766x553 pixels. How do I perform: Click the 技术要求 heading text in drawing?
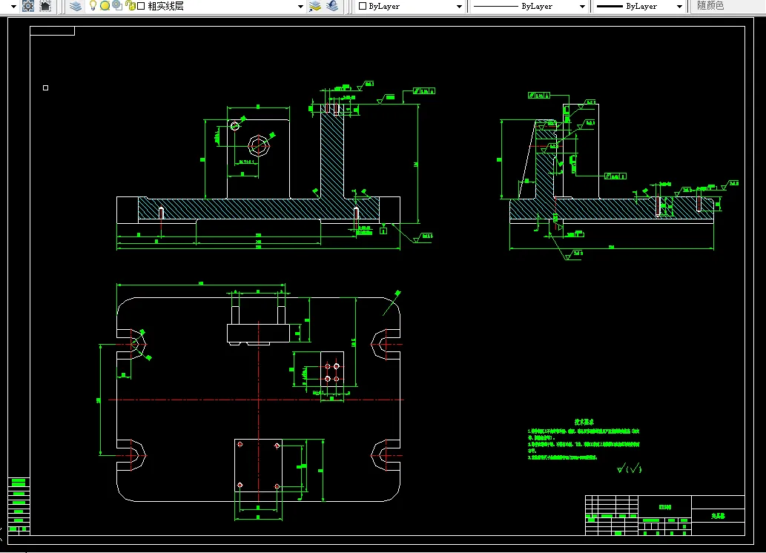(x=584, y=422)
